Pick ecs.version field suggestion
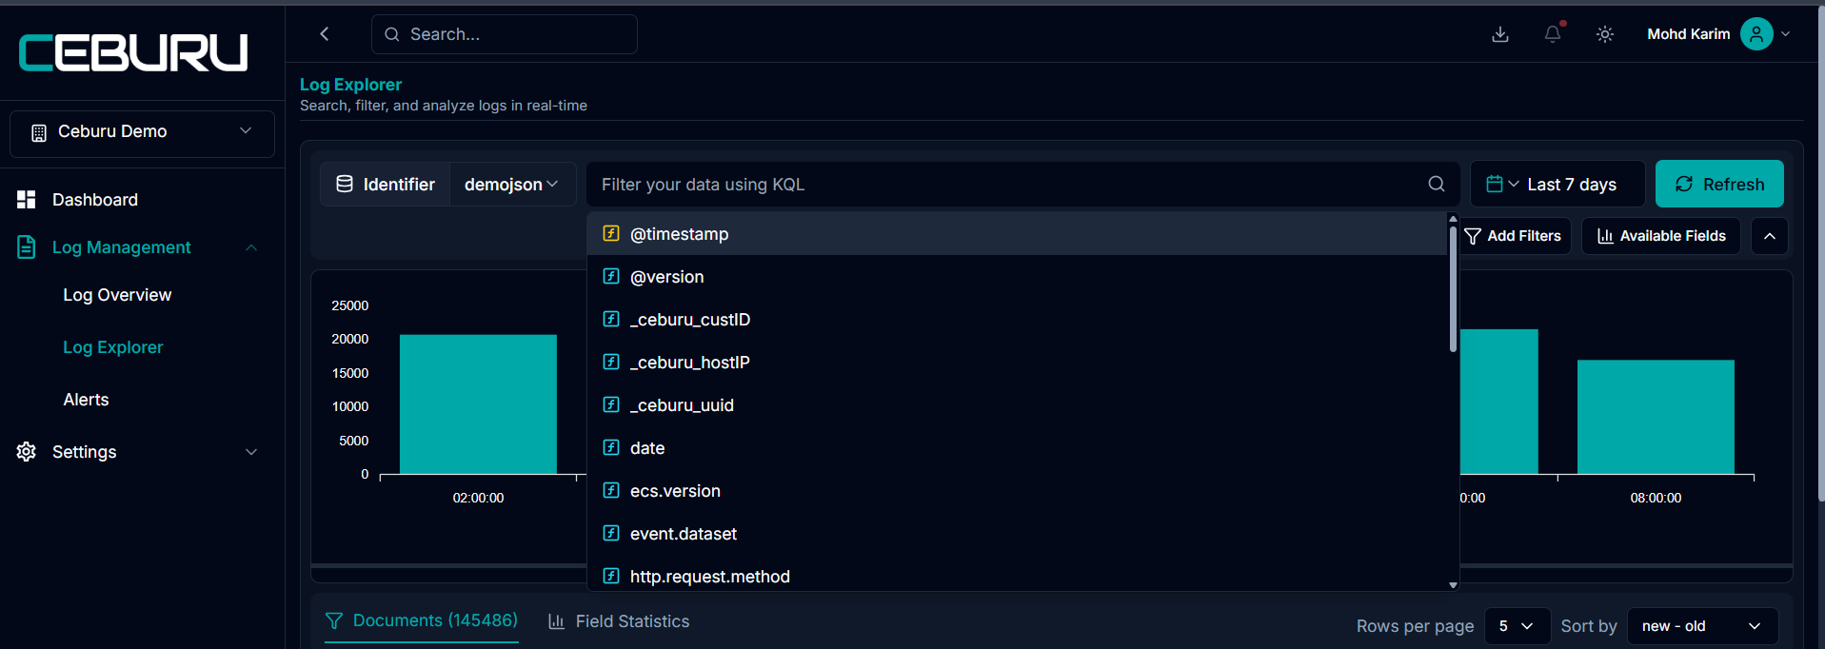 (x=1018, y=491)
